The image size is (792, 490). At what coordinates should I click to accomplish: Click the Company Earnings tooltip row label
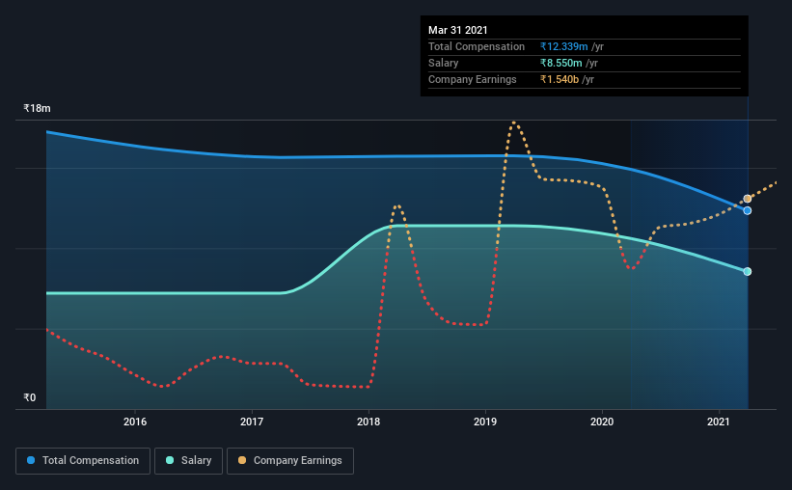pos(473,80)
